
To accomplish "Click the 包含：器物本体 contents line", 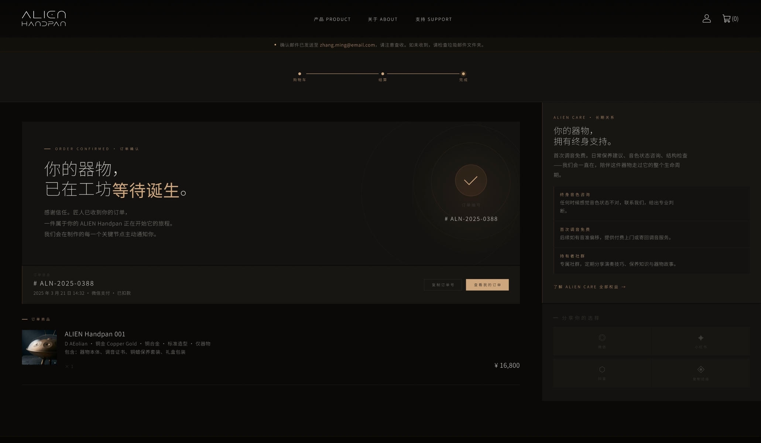I will (x=125, y=352).
